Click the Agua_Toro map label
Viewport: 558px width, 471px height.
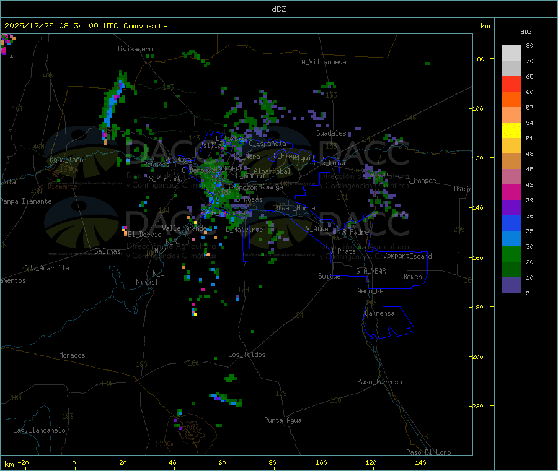coord(66,160)
